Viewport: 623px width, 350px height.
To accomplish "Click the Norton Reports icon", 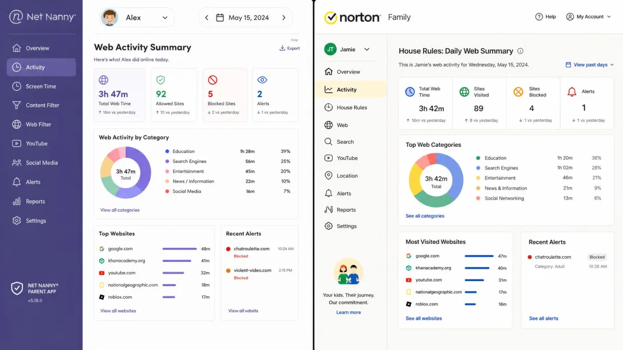I will [329, 209].
